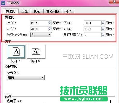119x103 pixels.
Task: Open the 毫米 unit dropdown for 下(B)
Action: [110, 23]
